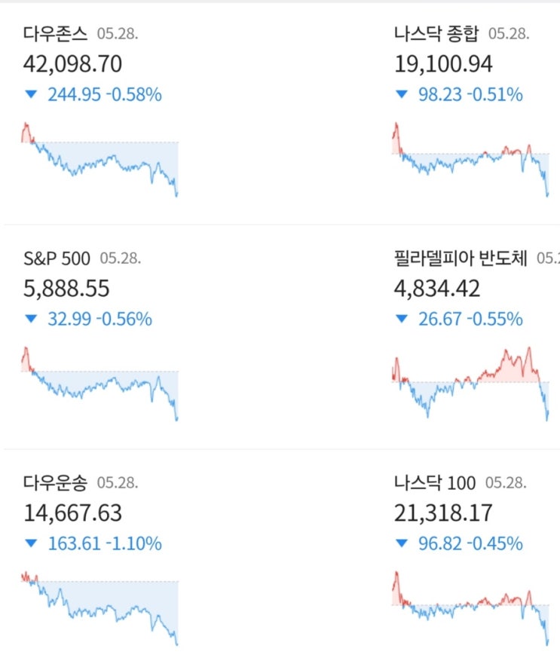Click the S&P 500 price value 5,888.55
This screenshot has width=560, height=667.
pos(67,289)
